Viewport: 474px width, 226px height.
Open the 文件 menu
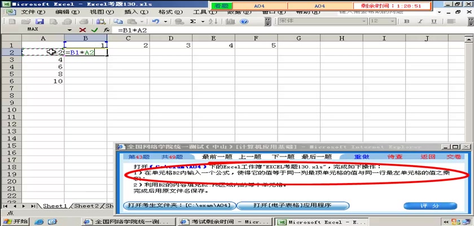coord(33,12)
